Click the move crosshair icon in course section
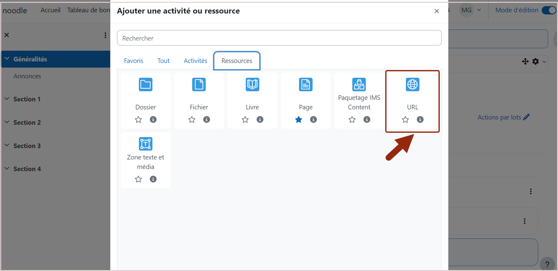The height and width of the screenshot is (271, 558). (x=525, y=61)
